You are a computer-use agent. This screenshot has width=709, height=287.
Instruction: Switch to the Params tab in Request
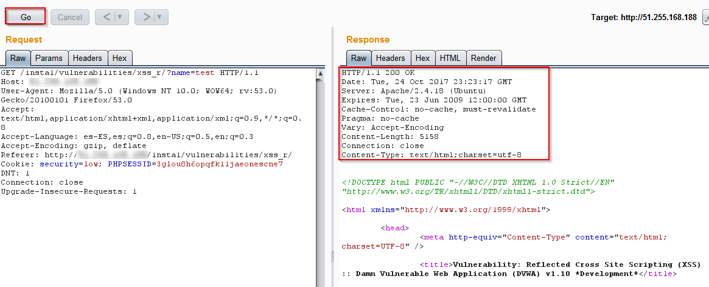(x=49, y=58)
